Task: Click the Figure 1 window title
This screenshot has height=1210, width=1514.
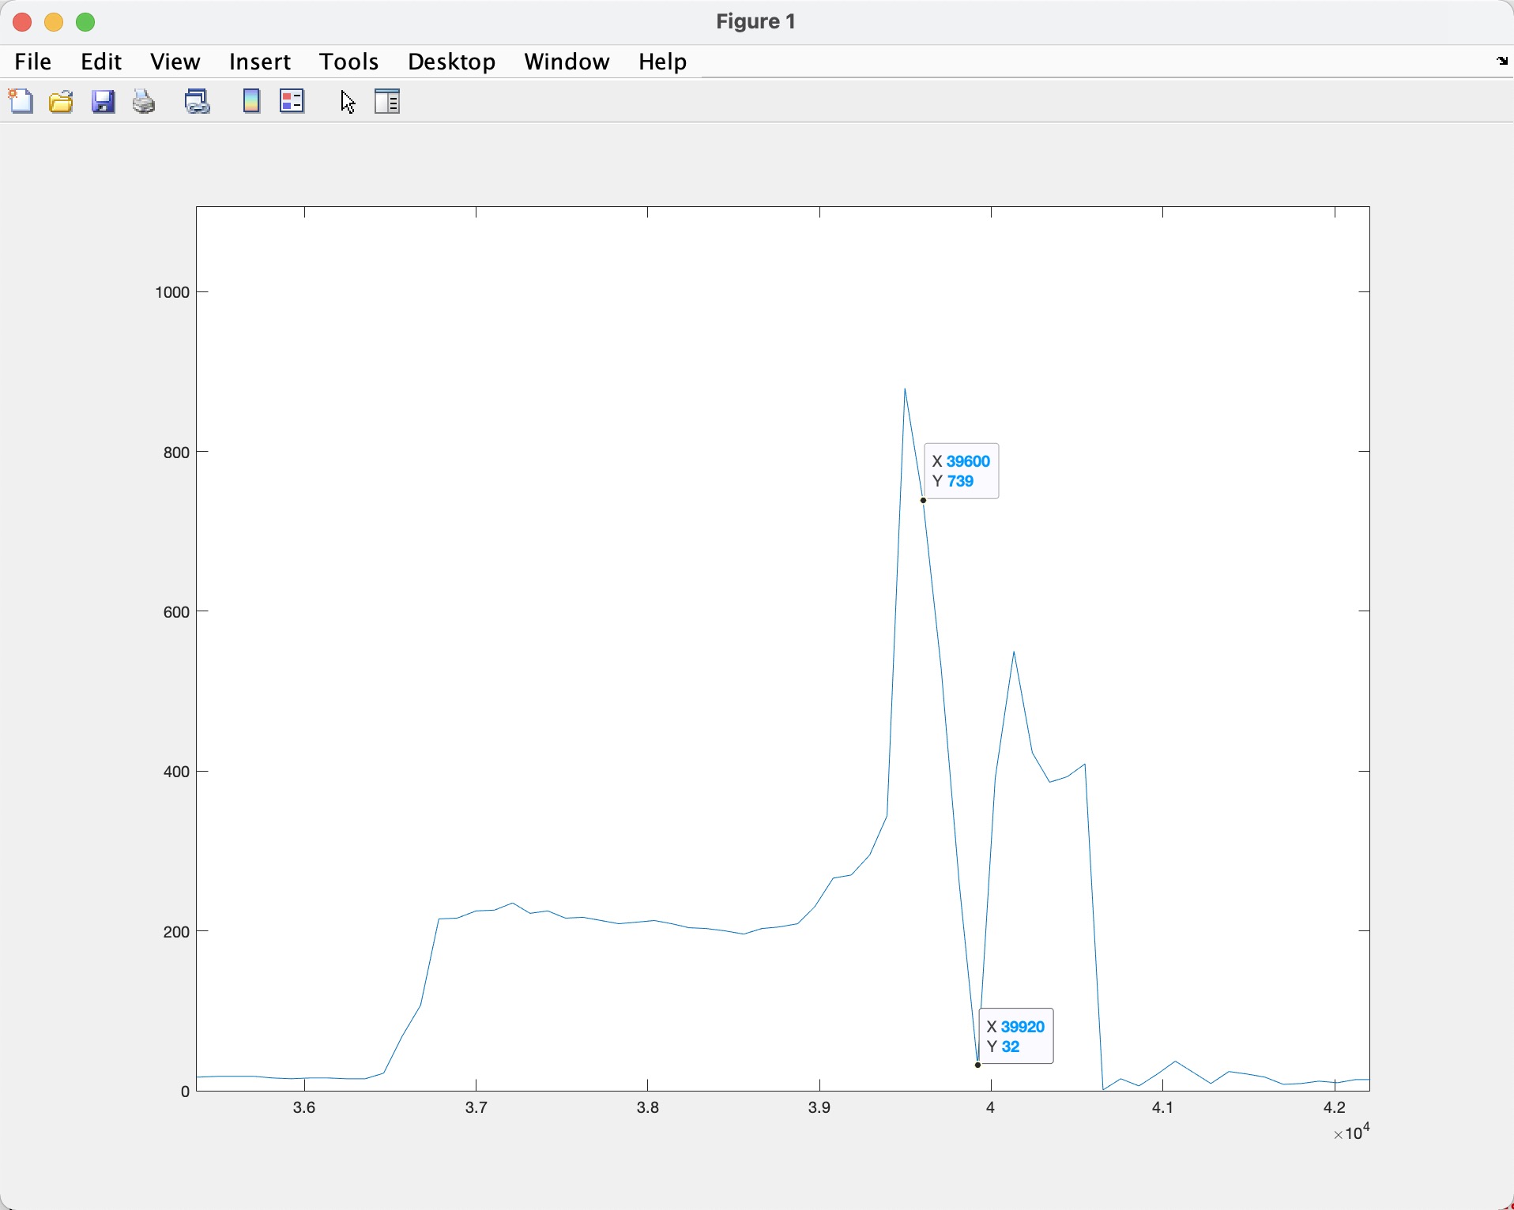Action: click(756, 21)
